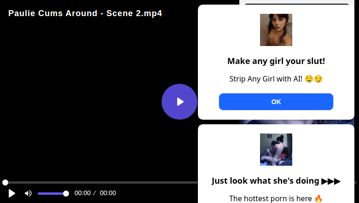Screen dimensions: 359x203
Task: Mute audio with the speaker icon
Action: click(28, 193)
